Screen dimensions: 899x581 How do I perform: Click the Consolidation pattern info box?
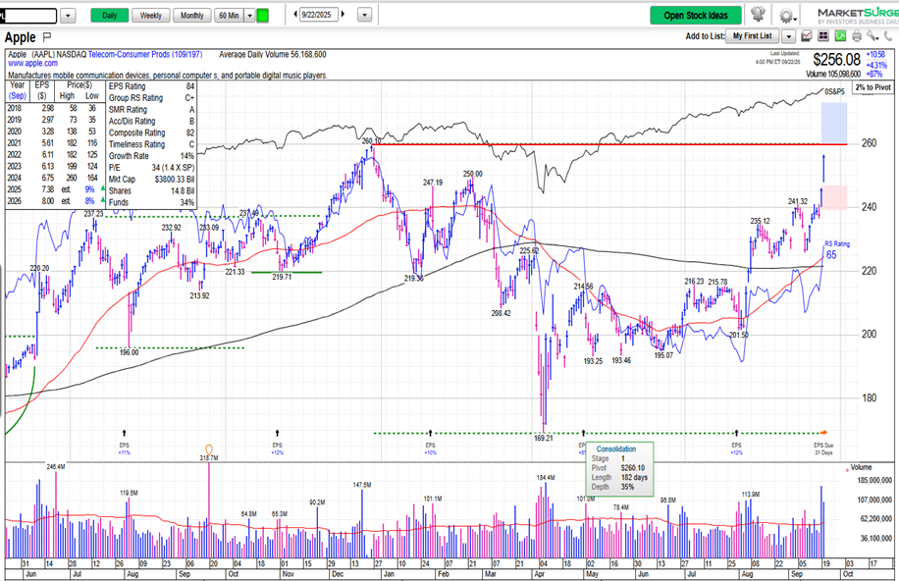(x=619, y=468)
